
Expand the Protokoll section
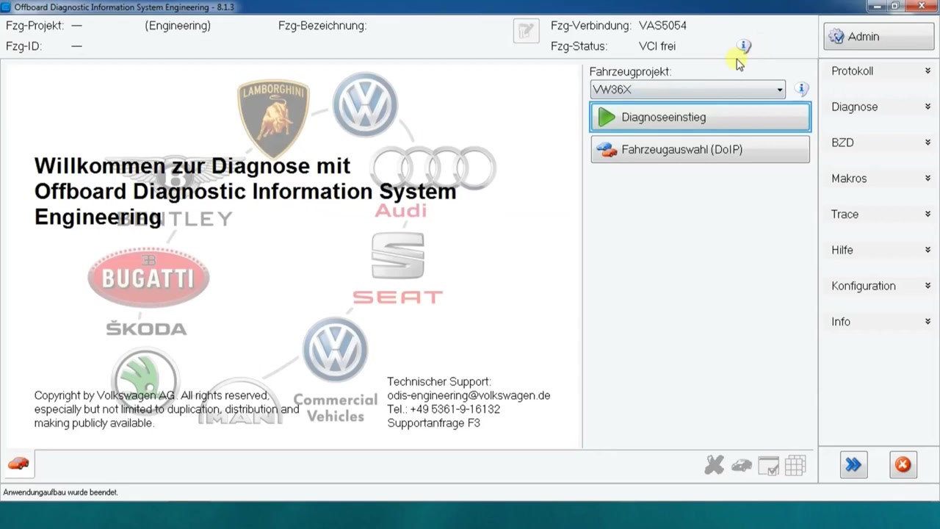click(x=880, y=71)
